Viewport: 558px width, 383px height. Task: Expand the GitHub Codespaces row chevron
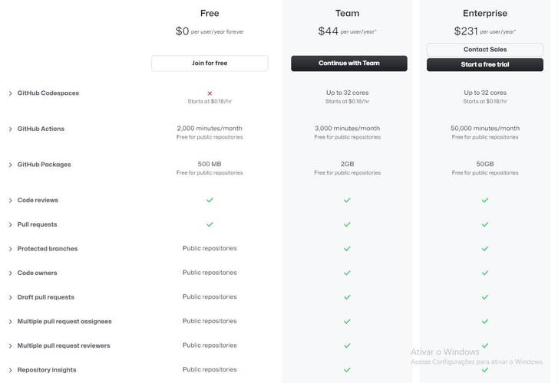10,93
